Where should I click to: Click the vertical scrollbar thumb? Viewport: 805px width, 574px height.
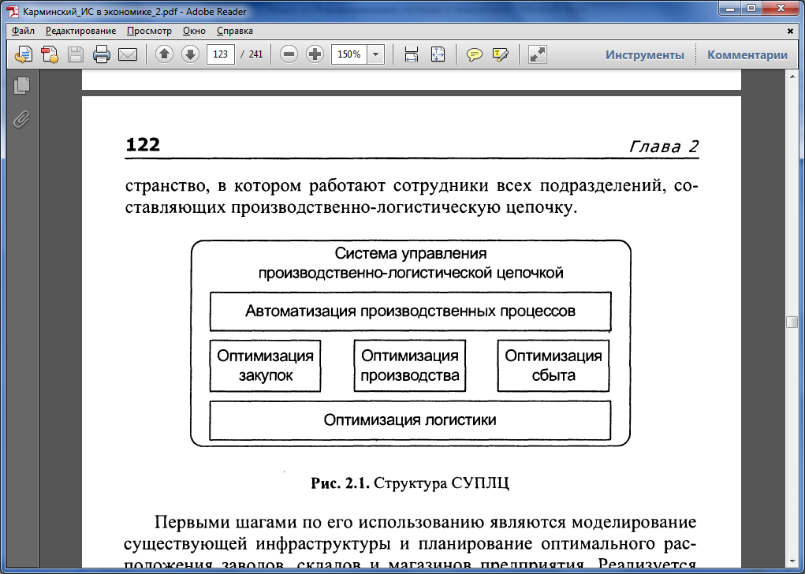[792, 322]
